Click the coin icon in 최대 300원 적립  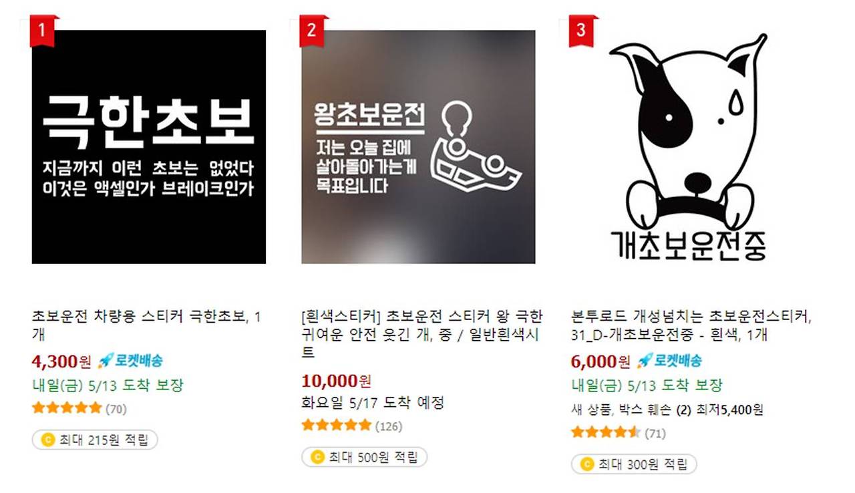pyautogui.click(x=586, y=464)
